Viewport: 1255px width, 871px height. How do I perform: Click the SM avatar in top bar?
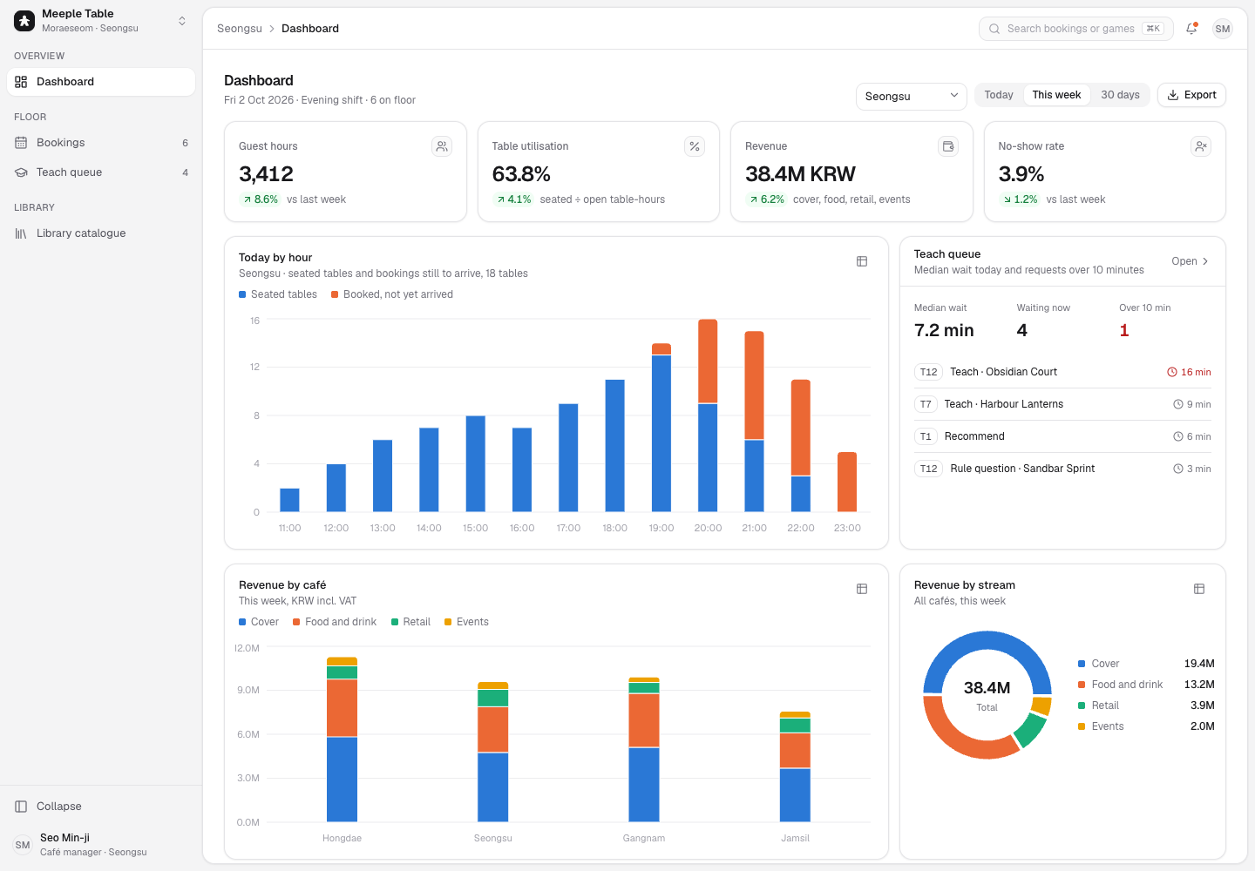click(x=1223, y=29)
